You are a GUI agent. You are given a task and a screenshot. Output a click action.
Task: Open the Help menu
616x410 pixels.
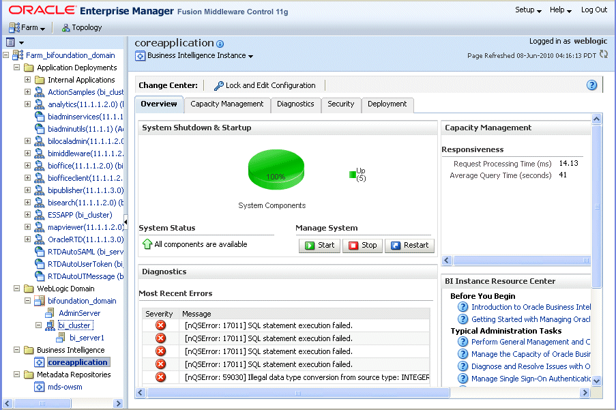560,10
